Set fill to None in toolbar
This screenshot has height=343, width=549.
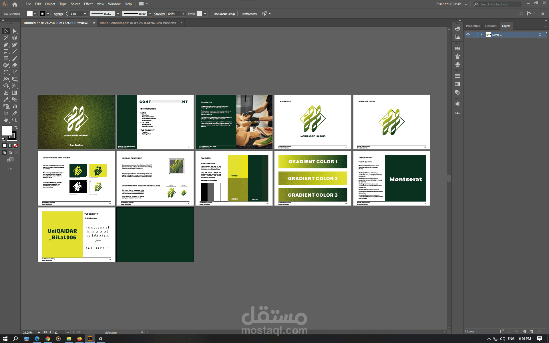[x=16, y=145]
